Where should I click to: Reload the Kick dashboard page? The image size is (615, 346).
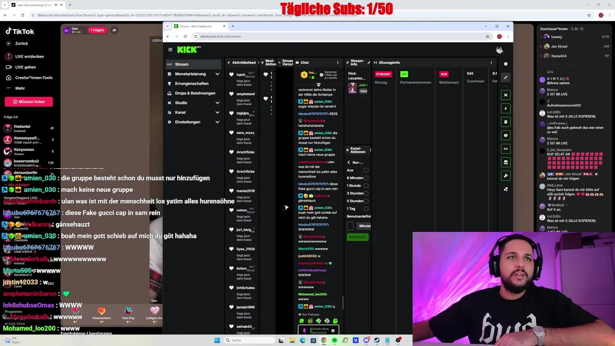(185, 37)
